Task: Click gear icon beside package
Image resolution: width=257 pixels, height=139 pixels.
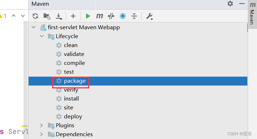Action: pos(59,81)
